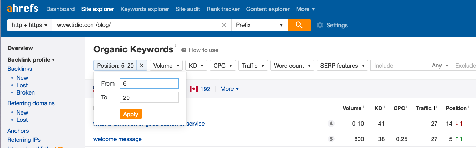Click the KD value 41
The width and height of the screenshot is (476, 148).
tap(381, 124)
